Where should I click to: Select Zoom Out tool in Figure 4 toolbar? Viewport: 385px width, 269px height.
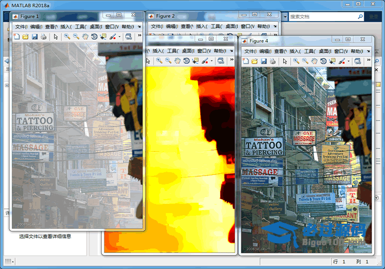pos(305,61)
